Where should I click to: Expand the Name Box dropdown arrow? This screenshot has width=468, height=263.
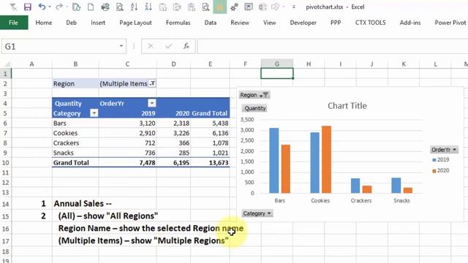coord(121,46)
